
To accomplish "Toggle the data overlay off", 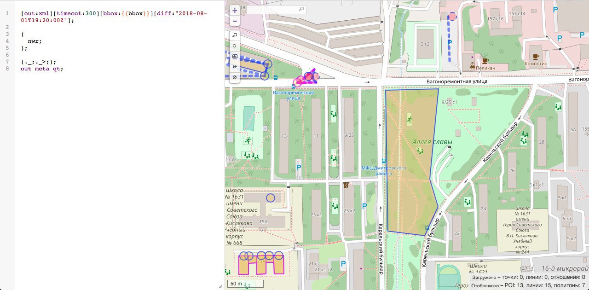I will coord(235,77).
